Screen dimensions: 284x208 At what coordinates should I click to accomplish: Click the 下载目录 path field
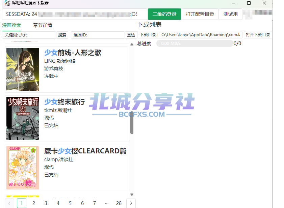coord(190,35)
